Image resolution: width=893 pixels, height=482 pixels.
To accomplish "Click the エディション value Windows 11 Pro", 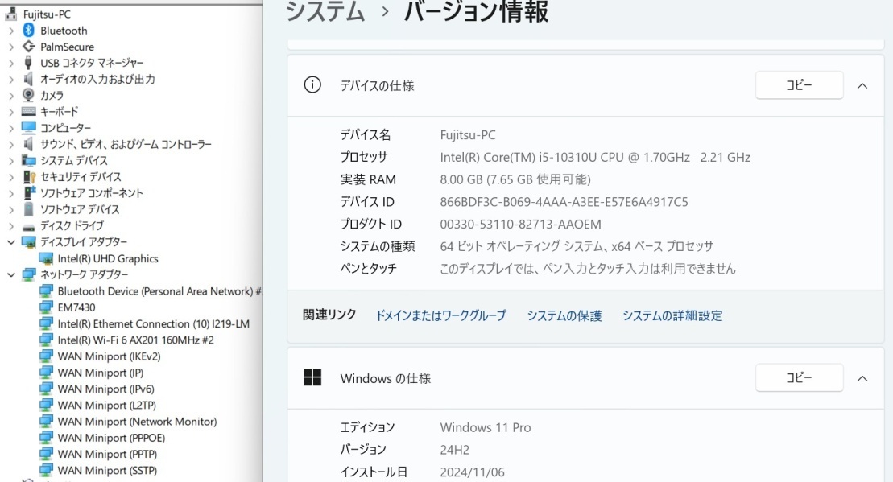I will point(486,427).
